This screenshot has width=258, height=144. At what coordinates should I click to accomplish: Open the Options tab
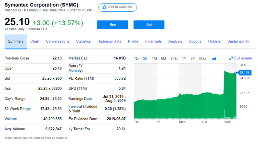pos(195,41)
